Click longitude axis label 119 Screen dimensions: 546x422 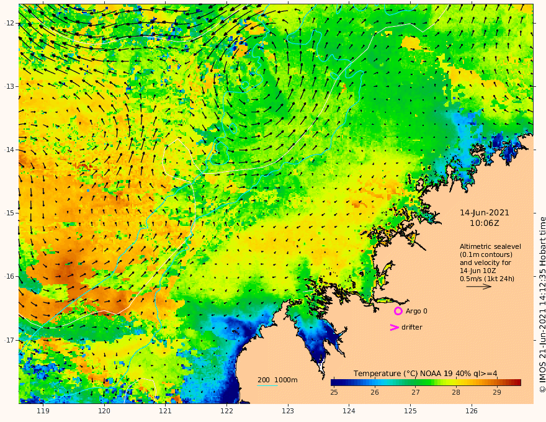coord(43,411)
